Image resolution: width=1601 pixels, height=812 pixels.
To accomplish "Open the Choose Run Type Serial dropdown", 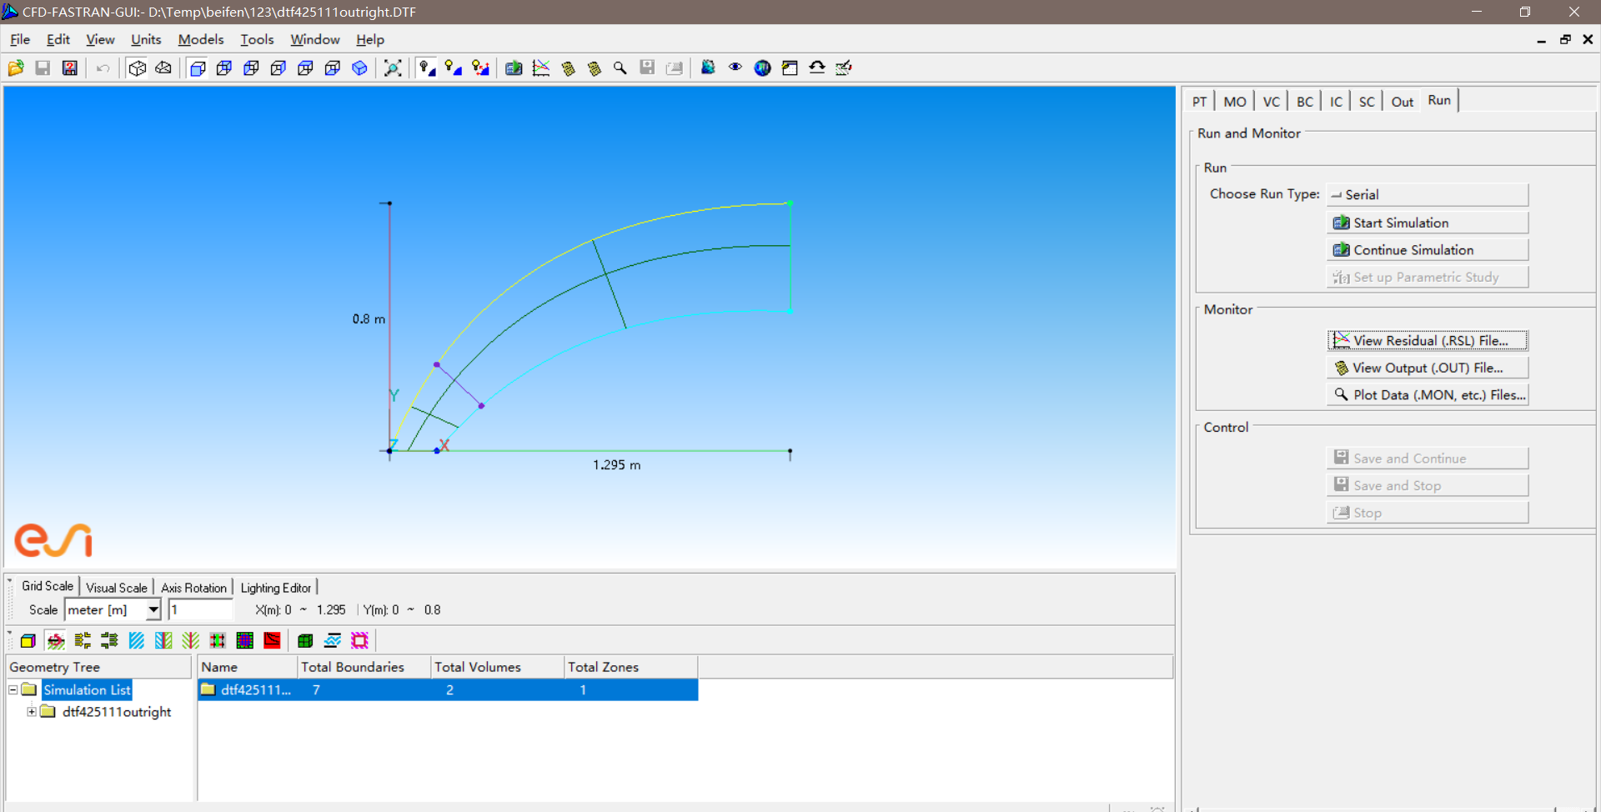I will click(x=1427, y=194).
